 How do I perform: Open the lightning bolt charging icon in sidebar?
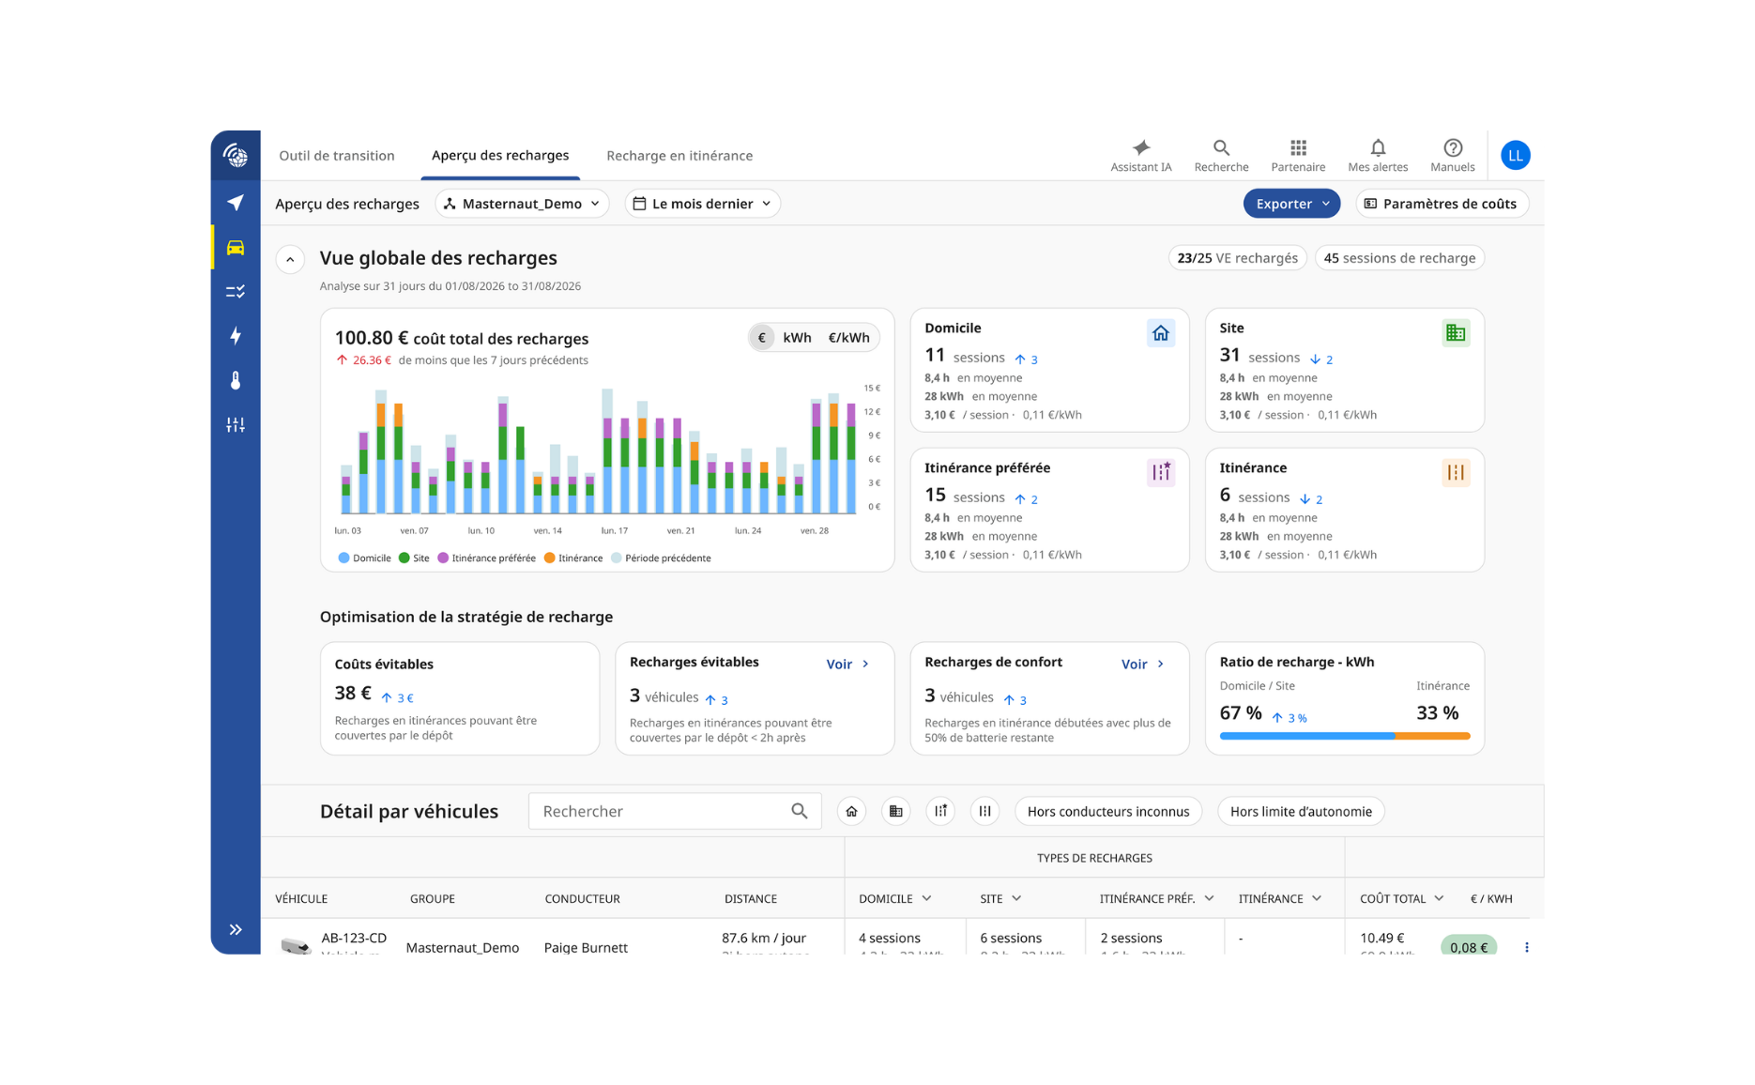[x=236, y=336]
